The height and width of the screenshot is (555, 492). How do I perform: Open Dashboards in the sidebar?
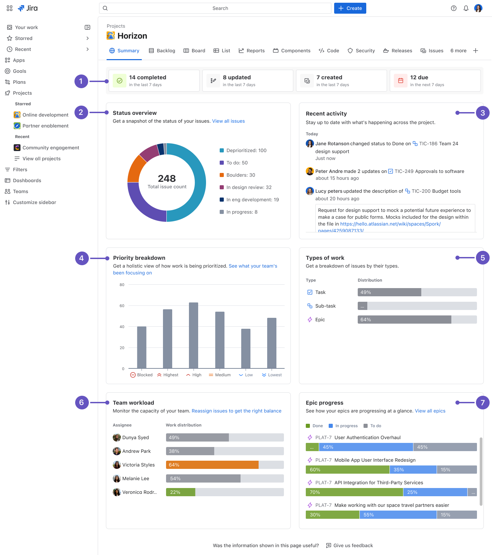[23, 180]
